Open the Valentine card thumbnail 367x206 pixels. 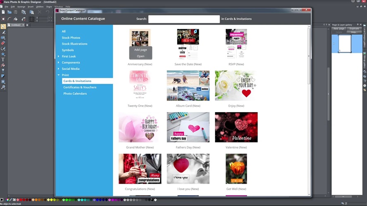pos(236,127)
